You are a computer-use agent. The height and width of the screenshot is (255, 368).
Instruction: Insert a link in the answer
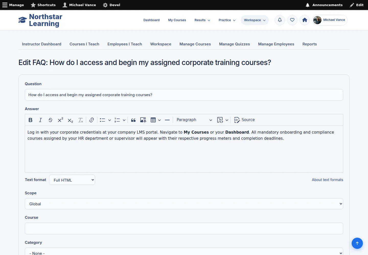click(91, 120)
